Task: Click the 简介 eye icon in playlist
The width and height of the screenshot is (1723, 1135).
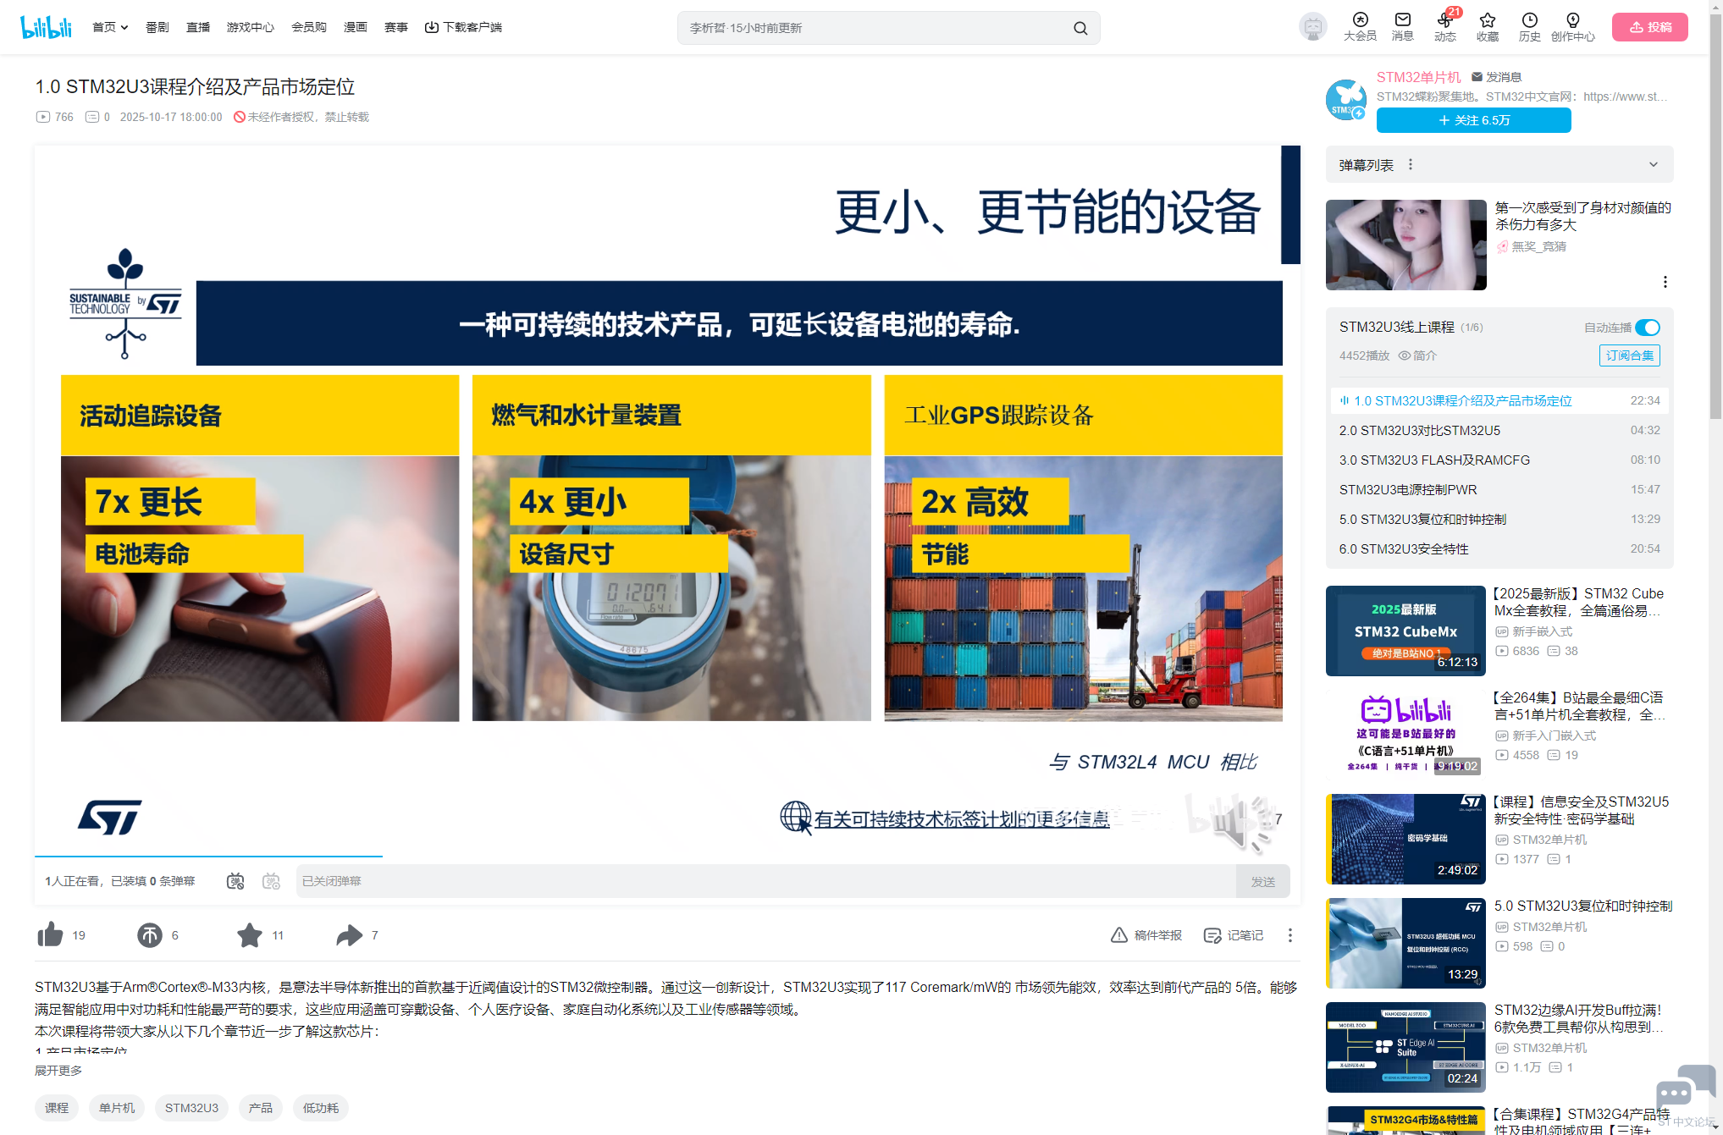Action: (1404, 355)
